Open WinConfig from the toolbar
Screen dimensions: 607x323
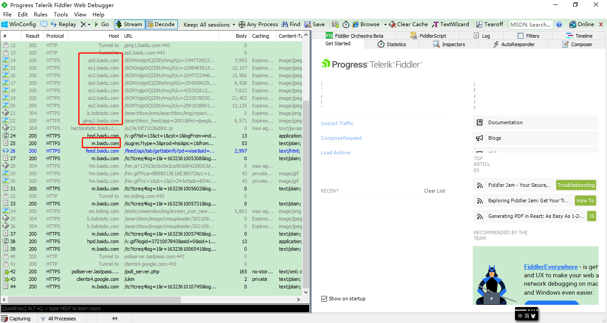(19, 24)
